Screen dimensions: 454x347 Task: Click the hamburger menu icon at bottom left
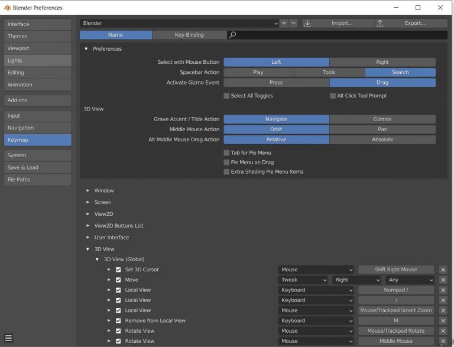coord(8,338)
